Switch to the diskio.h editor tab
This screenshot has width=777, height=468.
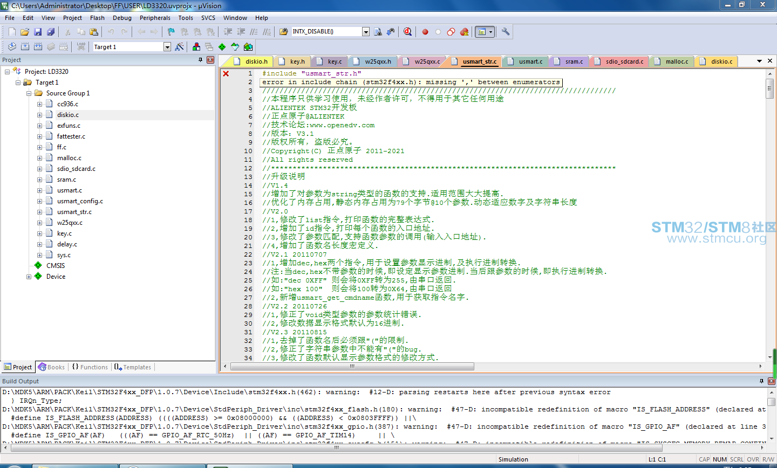pyautogui.click(x=251, y=61)
